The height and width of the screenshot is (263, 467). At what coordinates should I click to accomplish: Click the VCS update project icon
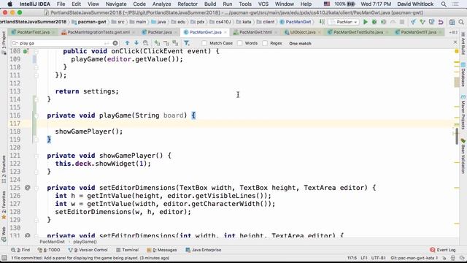[x=413, y=22]
